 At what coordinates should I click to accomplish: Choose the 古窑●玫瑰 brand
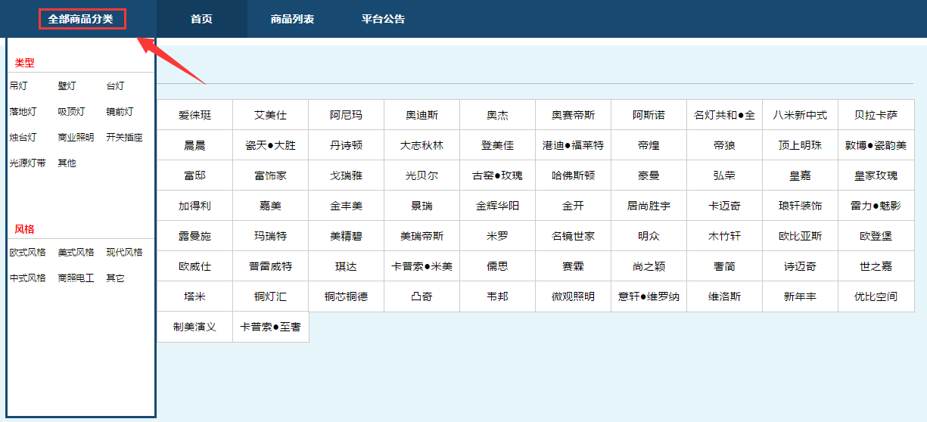point(497,175)
